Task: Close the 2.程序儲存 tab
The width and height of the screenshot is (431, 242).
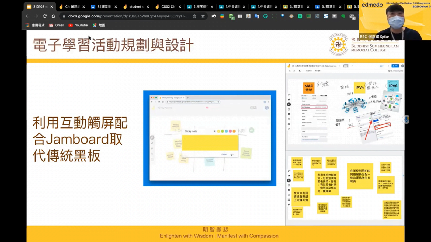Action: [x=212, y=7]
